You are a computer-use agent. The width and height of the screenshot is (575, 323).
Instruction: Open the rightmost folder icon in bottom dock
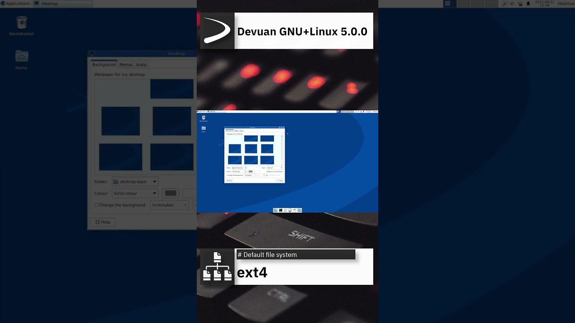tap(300, 210)
